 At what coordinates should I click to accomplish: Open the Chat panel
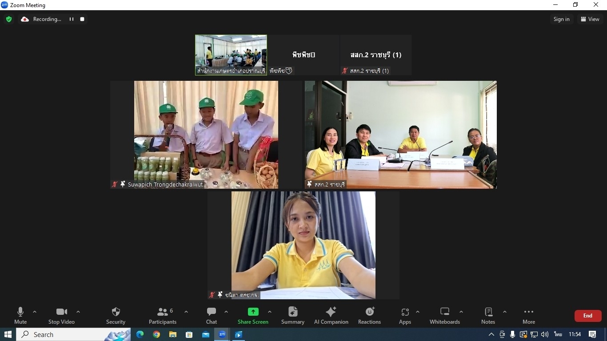pos(212,316)
